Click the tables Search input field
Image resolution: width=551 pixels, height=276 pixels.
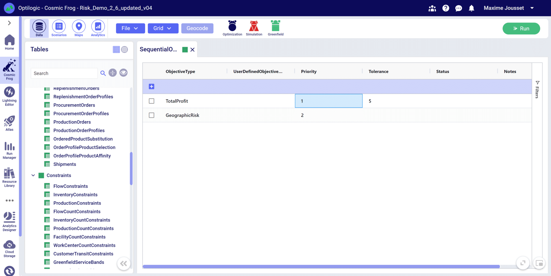tap(64, 73)
